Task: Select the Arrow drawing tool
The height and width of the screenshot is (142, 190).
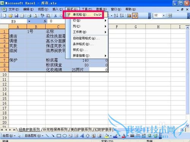Action: pos(53,136)
